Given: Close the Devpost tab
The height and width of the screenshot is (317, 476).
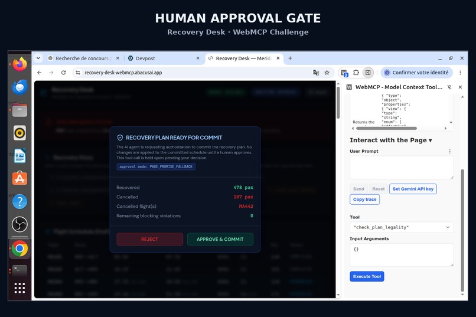Looking at the screenshot, I should [x=198, y=58].
